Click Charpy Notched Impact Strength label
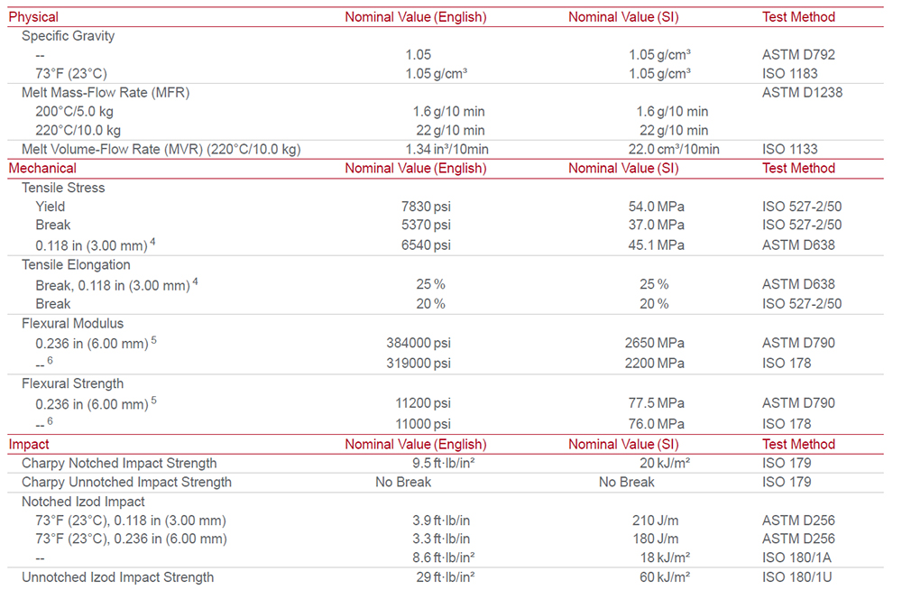 (119, 464)
